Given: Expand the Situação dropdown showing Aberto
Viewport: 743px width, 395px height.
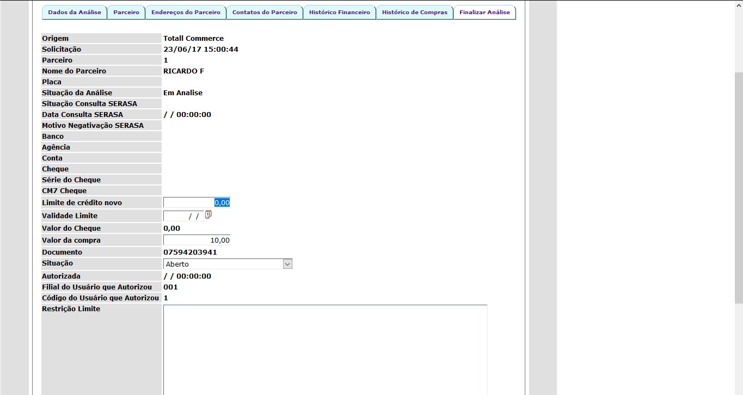Looking at the screenshot, I should point(228,264).
